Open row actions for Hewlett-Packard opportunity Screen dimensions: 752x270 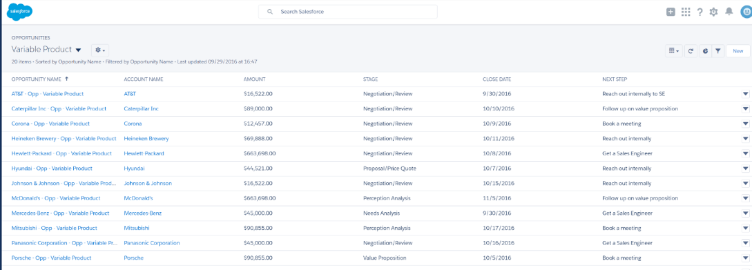click(x=745, y=153)
